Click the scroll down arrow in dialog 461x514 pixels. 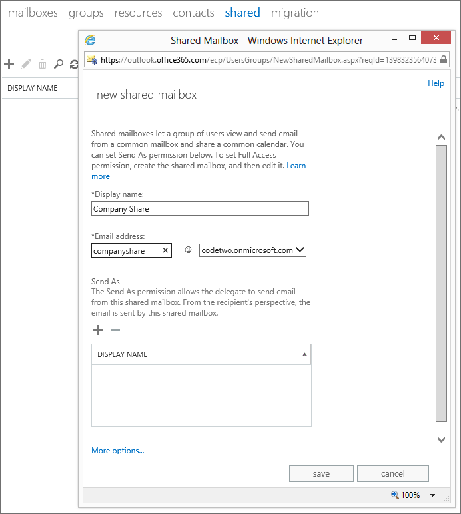[x=441, y=439]
